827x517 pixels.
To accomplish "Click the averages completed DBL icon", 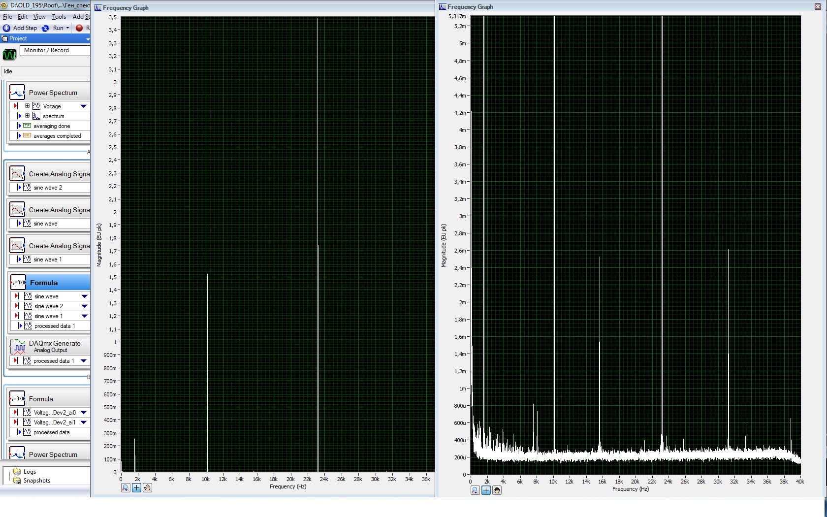I will coord(27,136).
